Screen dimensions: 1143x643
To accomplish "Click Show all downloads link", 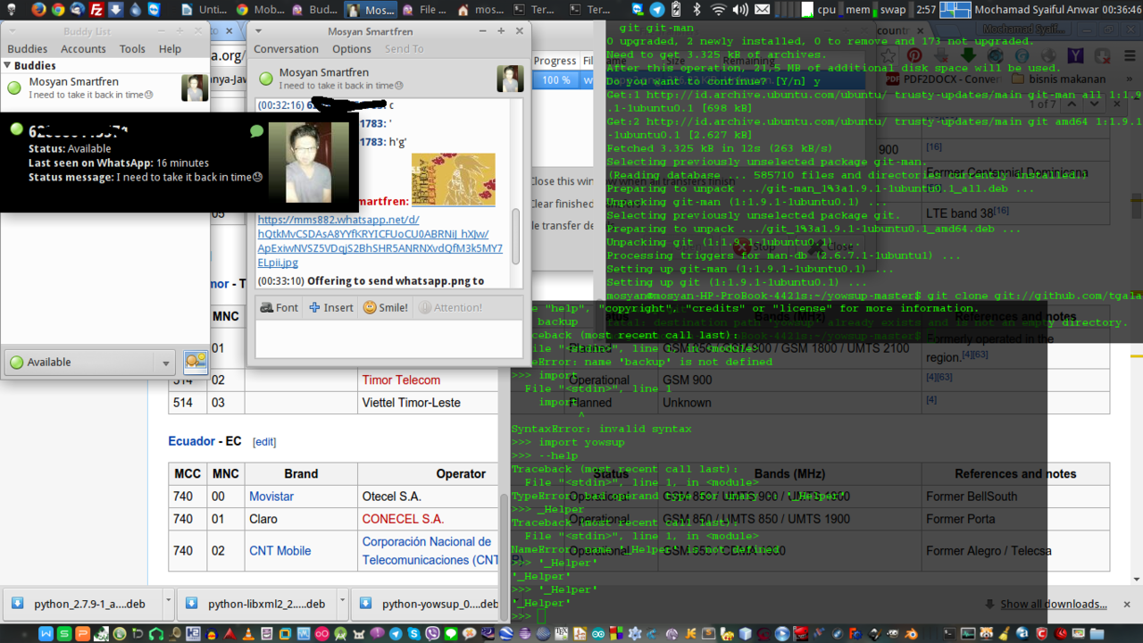I will click(1054, 604).
